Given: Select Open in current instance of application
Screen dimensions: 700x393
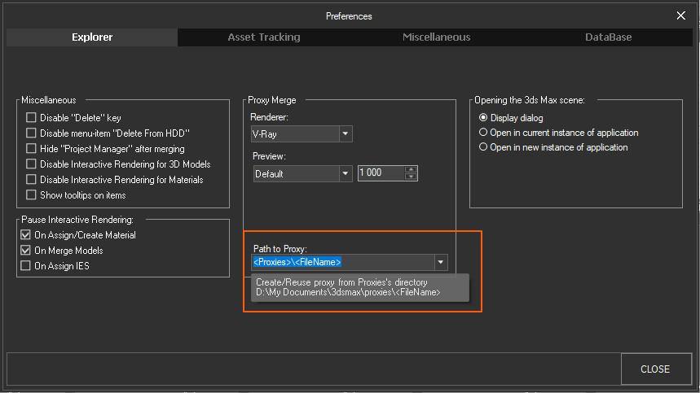Looking at the screenshot, I should 483,133.
